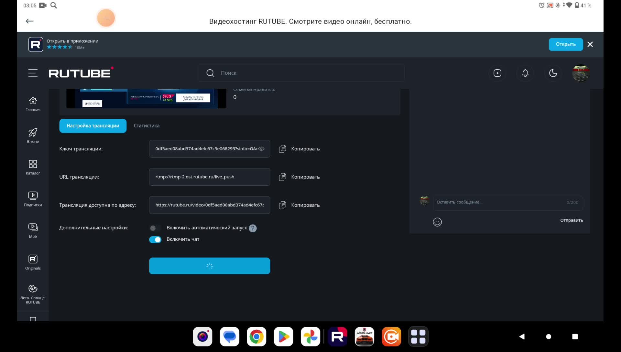This screenshot has height=352, width=621.
Task: Select the Настройка трансляции tab
Action: pos(93,126)
